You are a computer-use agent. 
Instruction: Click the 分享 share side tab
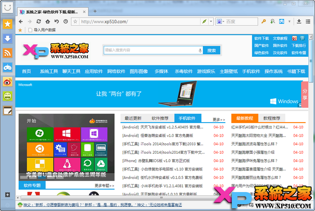305,94
